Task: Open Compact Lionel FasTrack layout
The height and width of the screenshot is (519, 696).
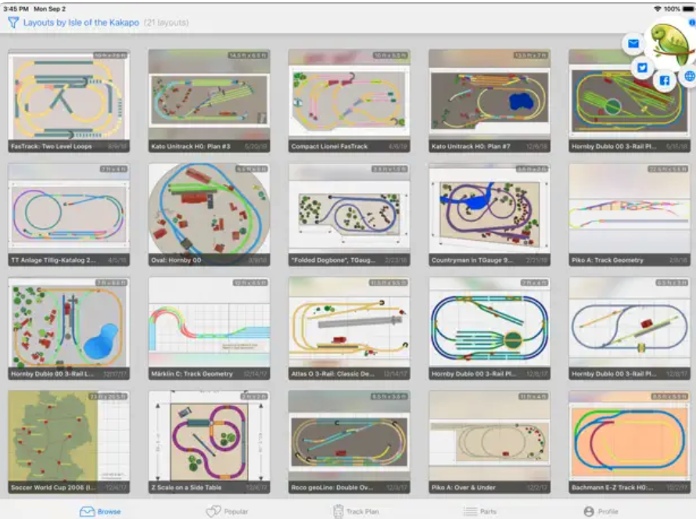Action: (x=350, y=101)
